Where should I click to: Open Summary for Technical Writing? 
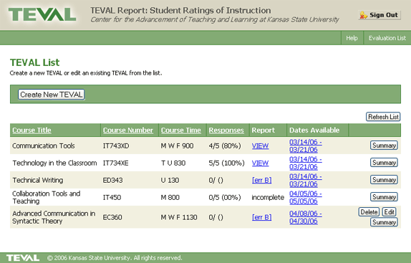(x=384, y=180)
